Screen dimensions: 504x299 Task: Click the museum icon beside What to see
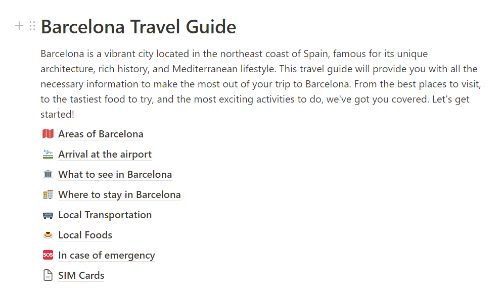point(48,174)
